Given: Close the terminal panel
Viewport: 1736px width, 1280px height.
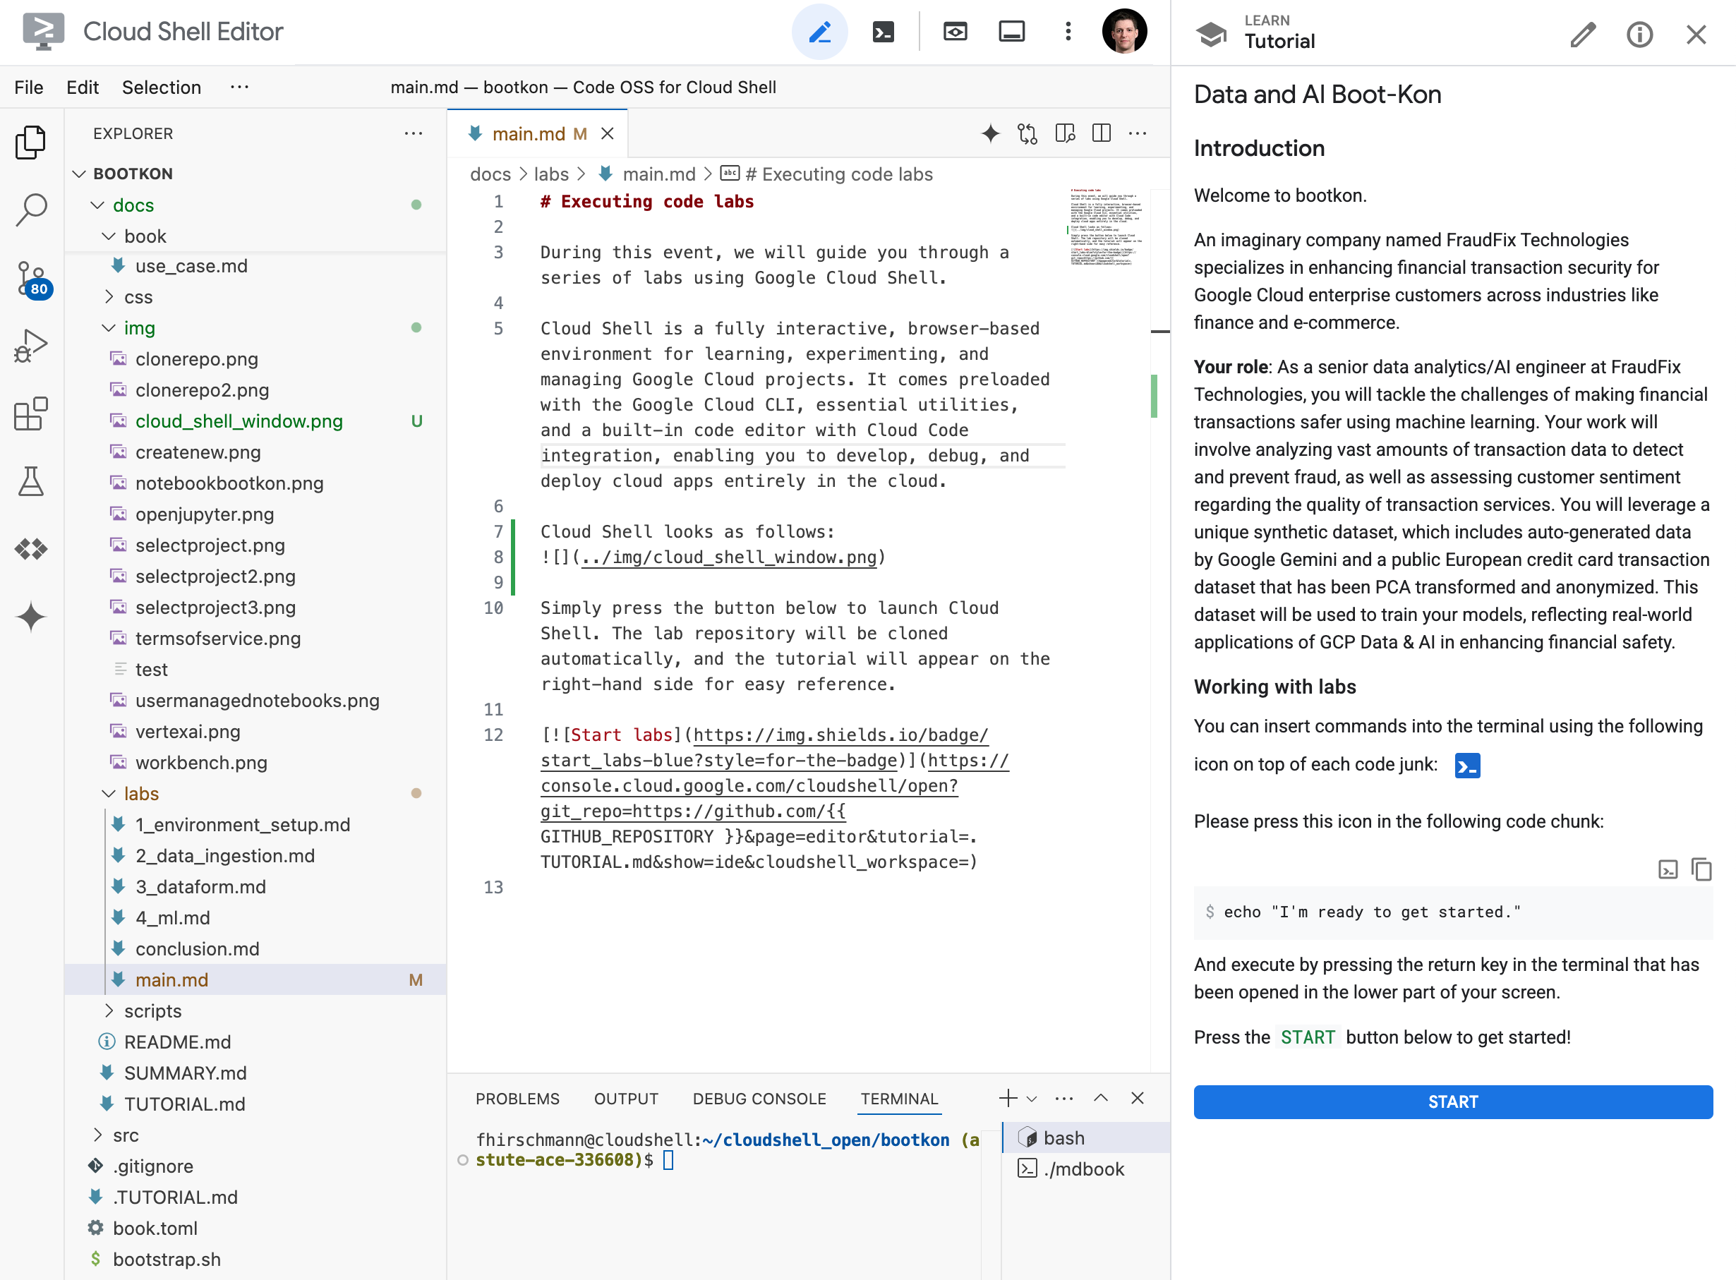Looking at the screenshot, I should [1138, 1098].
